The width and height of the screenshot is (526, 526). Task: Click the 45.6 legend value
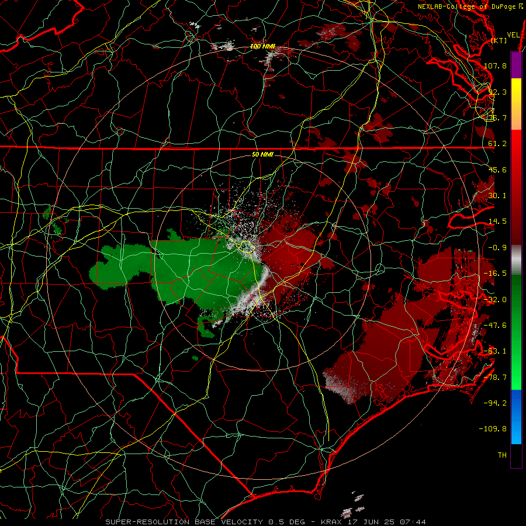point(497,169)
